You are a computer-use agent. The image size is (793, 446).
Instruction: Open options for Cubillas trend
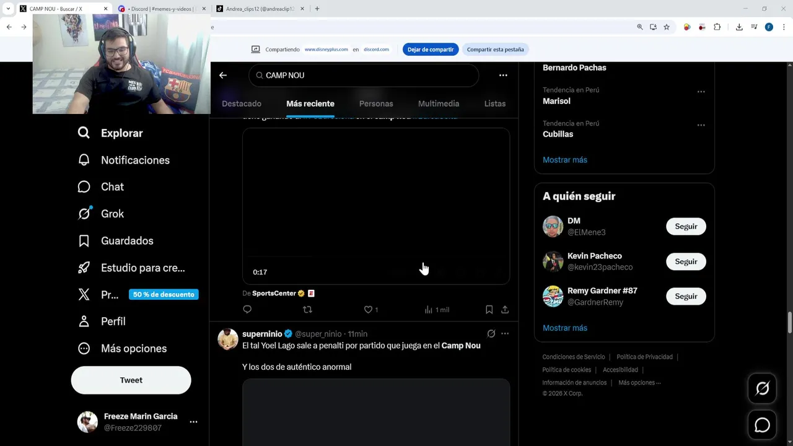coord(701,125)
